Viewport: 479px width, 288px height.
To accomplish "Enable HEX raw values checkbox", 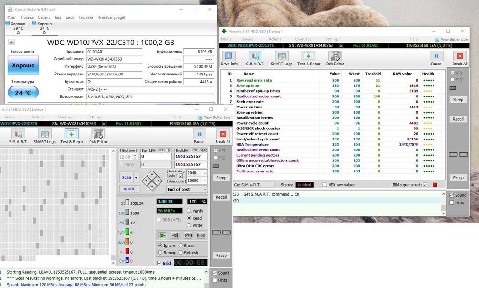I will [325, 185].
